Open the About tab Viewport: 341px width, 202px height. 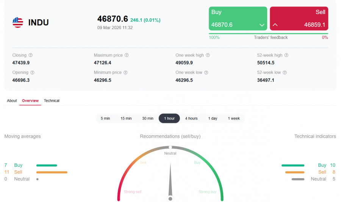pyautogui.click(x=12, y=101)
